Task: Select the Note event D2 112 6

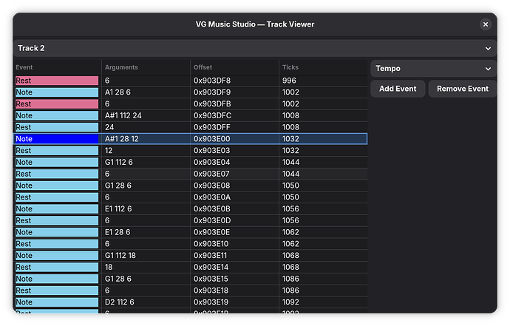Action: click(x=57, y=302)
